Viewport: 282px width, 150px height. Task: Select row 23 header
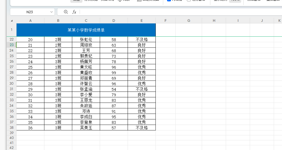coord(12,45)
